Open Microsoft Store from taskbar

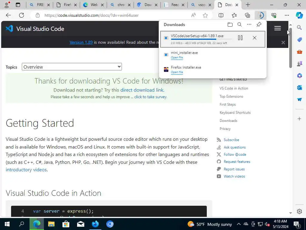(x=66, y=224)
